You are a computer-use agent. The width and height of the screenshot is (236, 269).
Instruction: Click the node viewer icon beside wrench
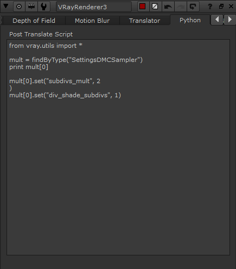tap(31, 7)
